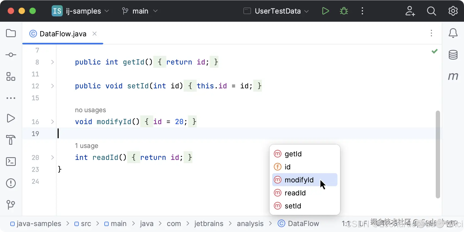Click the readId method name in code
This screenshot has height=232, width=464.
click(105, 157)
